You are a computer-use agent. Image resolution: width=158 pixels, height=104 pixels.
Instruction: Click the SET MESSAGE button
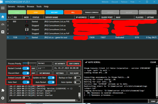[45, 73]
